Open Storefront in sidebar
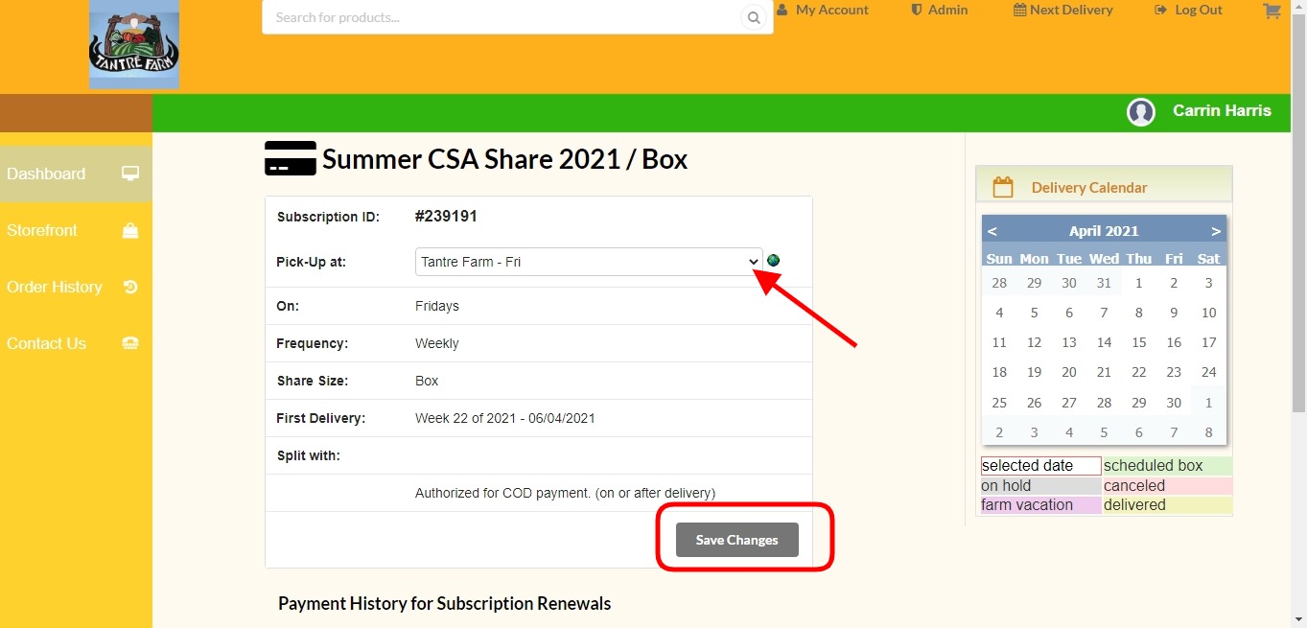The image size is (1307, 628). tap(76, 230)
